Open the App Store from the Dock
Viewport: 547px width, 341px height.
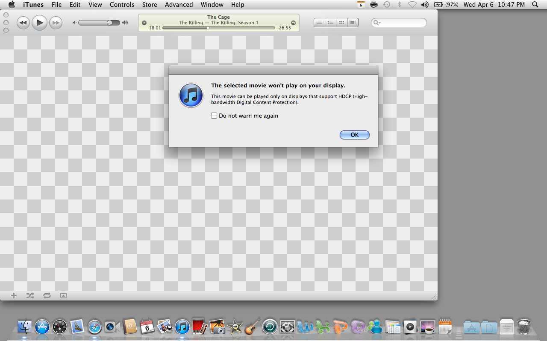[x=42, y=327]
